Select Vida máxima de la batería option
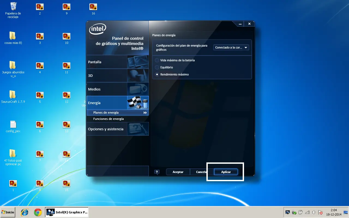349x218 pixels. [x=175, y=60]
